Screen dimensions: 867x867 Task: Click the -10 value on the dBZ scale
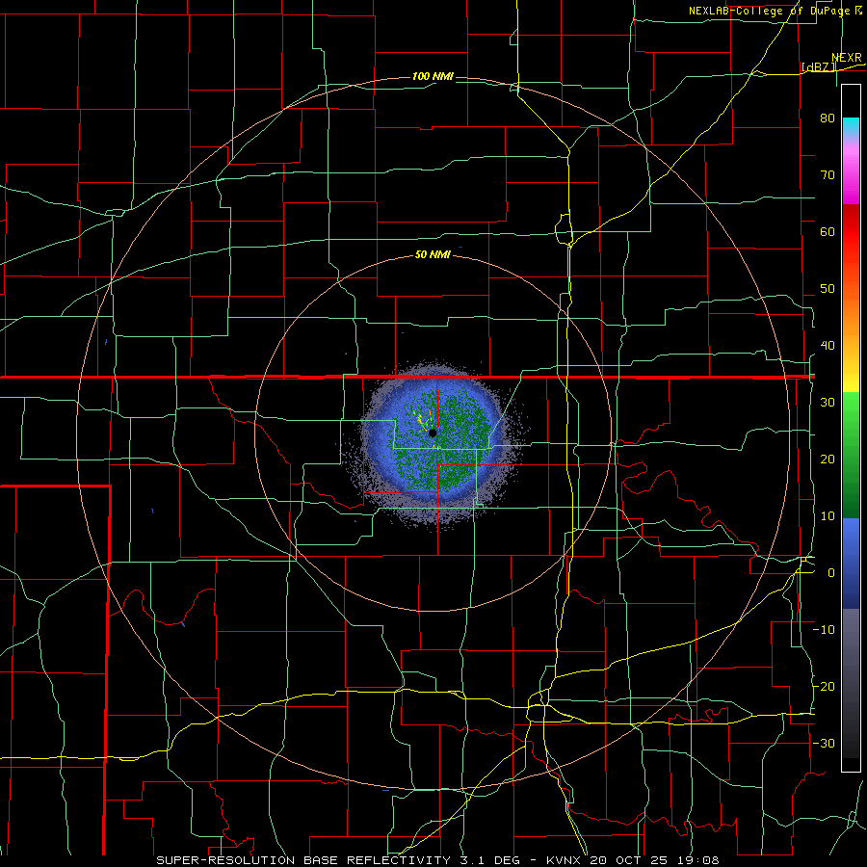(824, 630)
